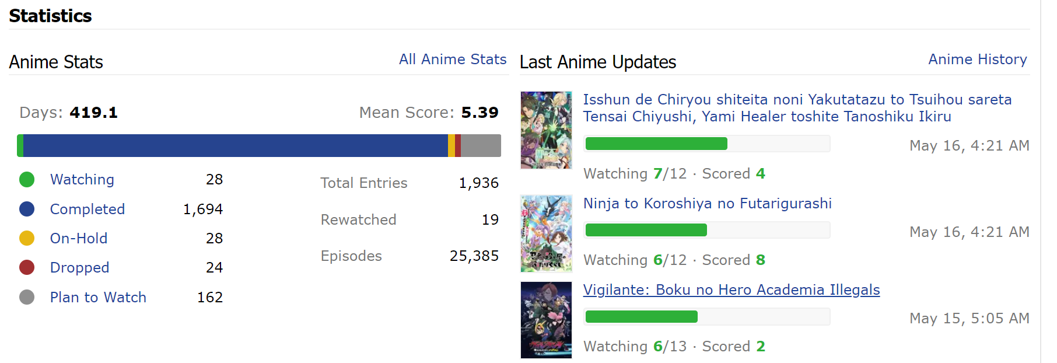1057x363 pixels.
Task: Open the Isshun de Chiryou cover thumbnail
Action: pos(546,130)
